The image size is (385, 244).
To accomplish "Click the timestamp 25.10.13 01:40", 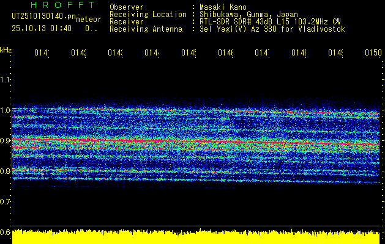I will pyautogui.click(x=42, y=29).
